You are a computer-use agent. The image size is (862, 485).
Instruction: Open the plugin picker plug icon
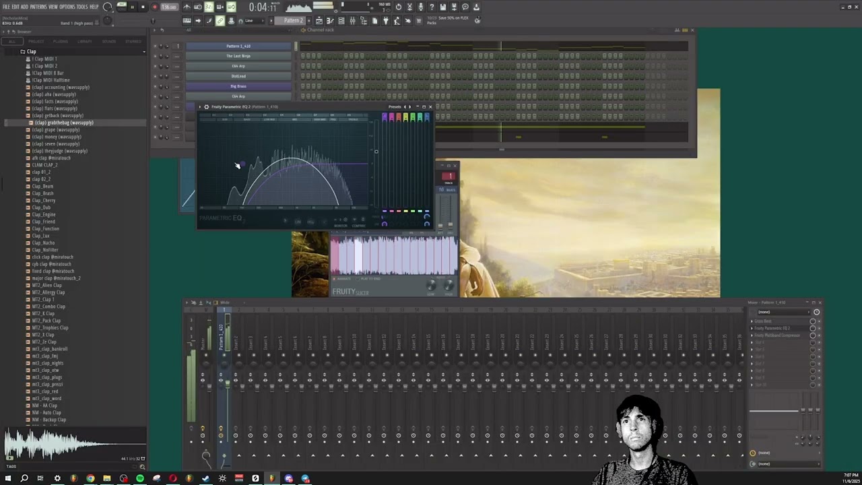tap(386, 21)
